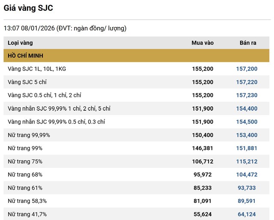Image resolution: width=274 pixels, height=220 pixels.
Task: Click the 'Nữ trang 99,99%' row label
Action: 29,135
